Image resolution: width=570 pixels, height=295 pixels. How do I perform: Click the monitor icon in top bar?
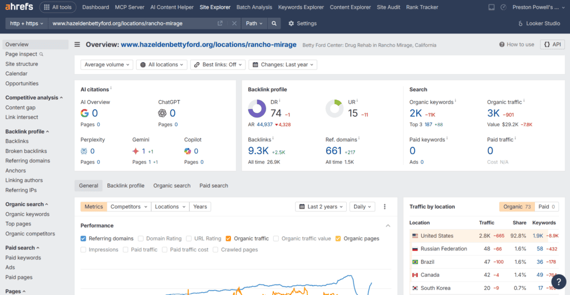(x=492, y=7)
